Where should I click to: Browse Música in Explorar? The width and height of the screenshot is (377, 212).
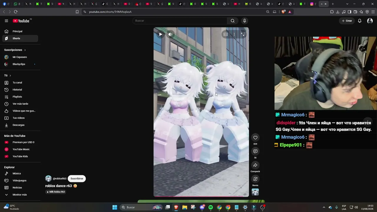pos(20,173)
